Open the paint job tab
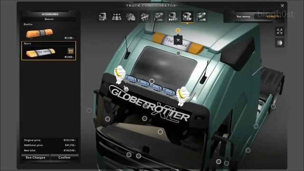The image size is (304, 171). pyautogui.click(x=173, y=17)
